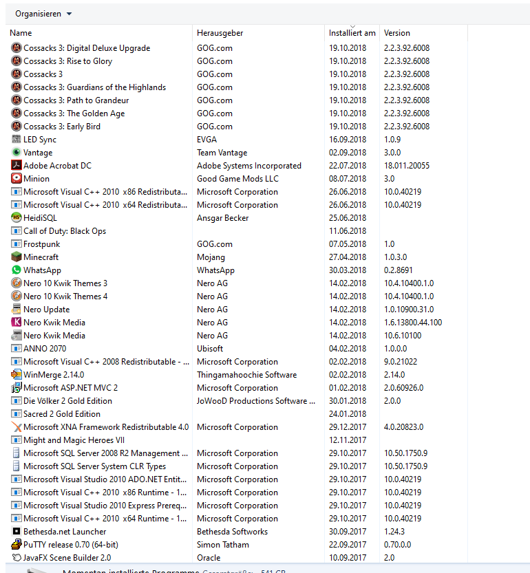The image size is (530, 573).
Task: Click publisher Ansgar Becker
Action: [223, 218]
